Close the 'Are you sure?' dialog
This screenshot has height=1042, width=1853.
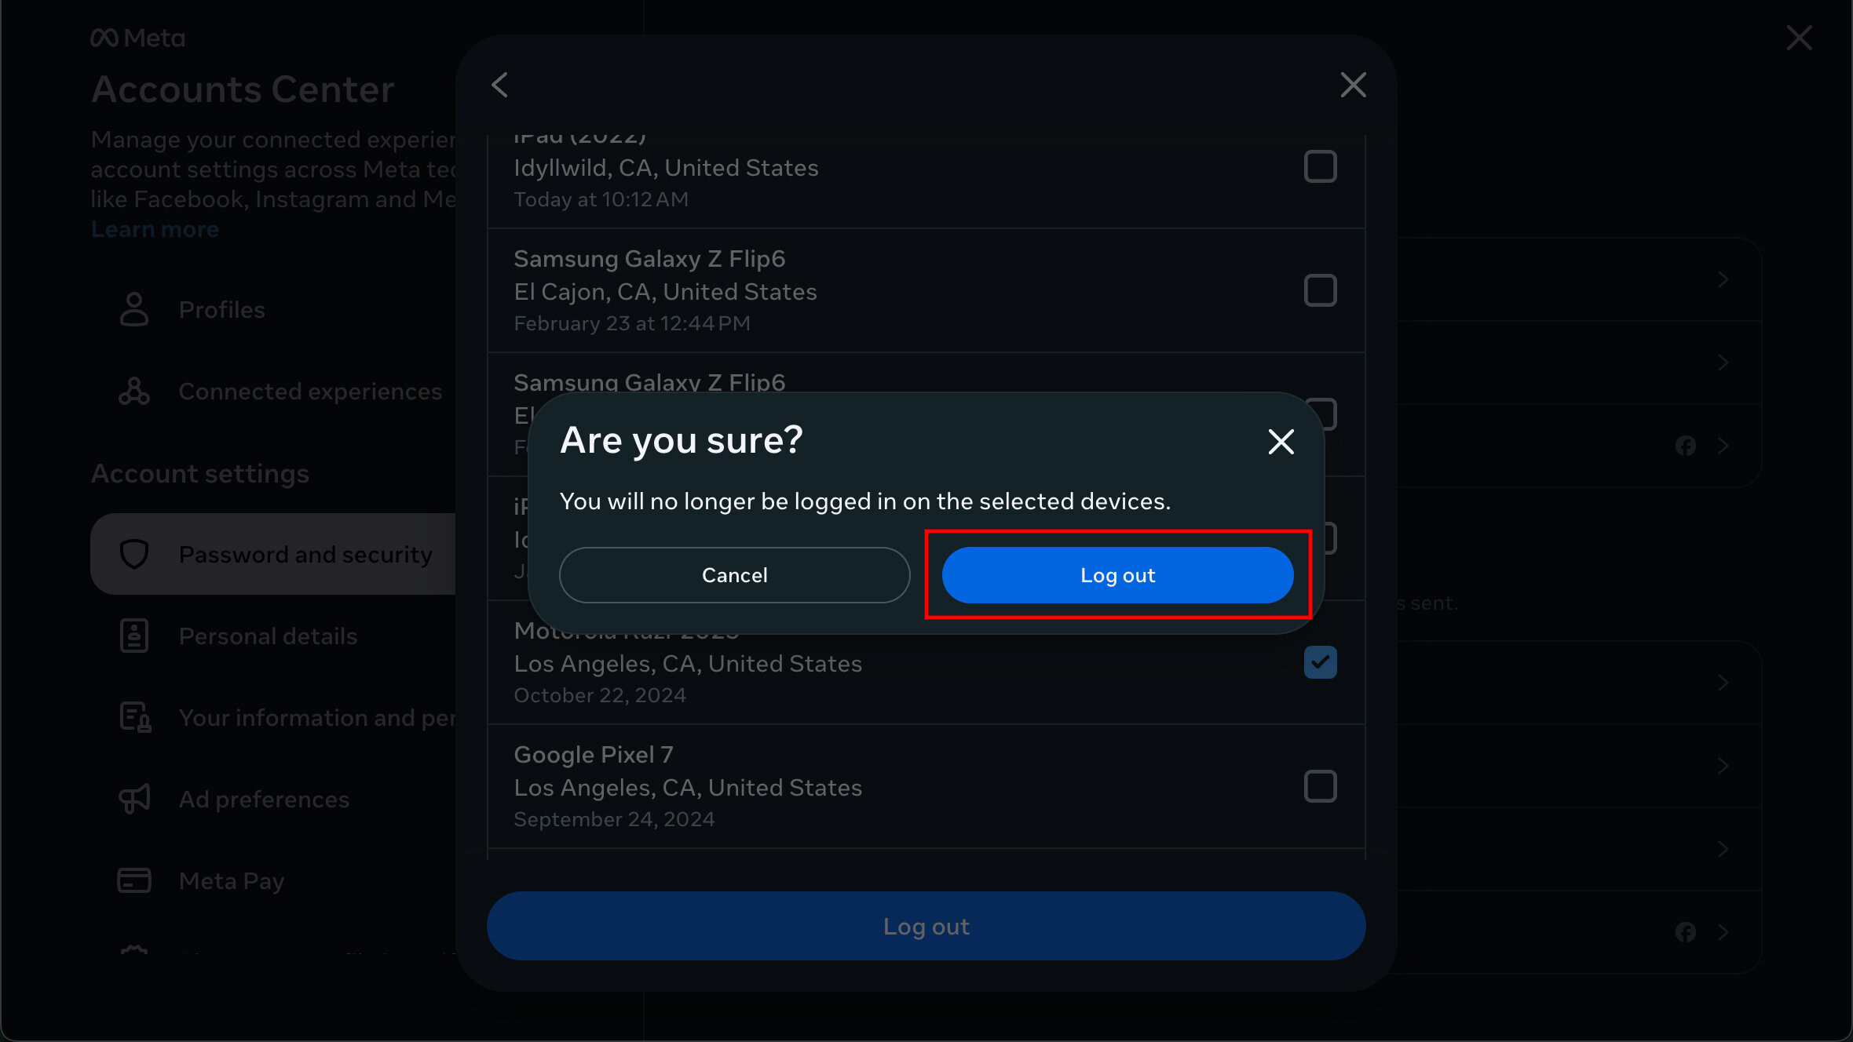pos(1281,442)
